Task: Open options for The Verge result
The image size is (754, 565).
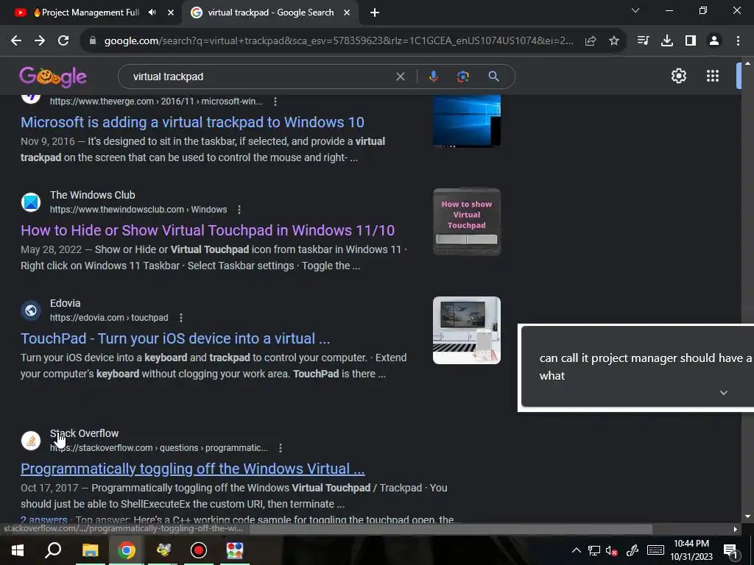Action: tap(275, 102)
